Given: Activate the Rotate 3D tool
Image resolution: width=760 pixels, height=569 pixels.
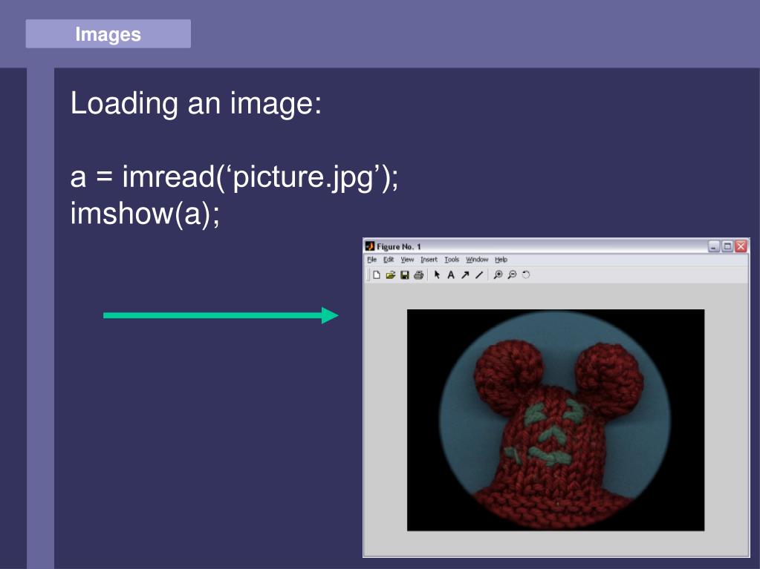Looking at the screenshot, I should 526,274.
